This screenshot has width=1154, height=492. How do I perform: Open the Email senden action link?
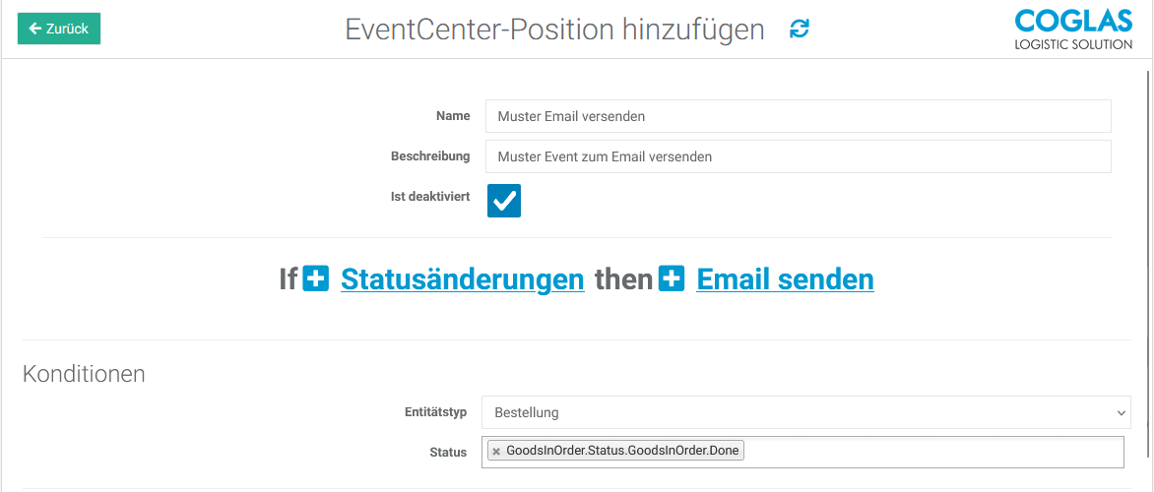point(785,279)
